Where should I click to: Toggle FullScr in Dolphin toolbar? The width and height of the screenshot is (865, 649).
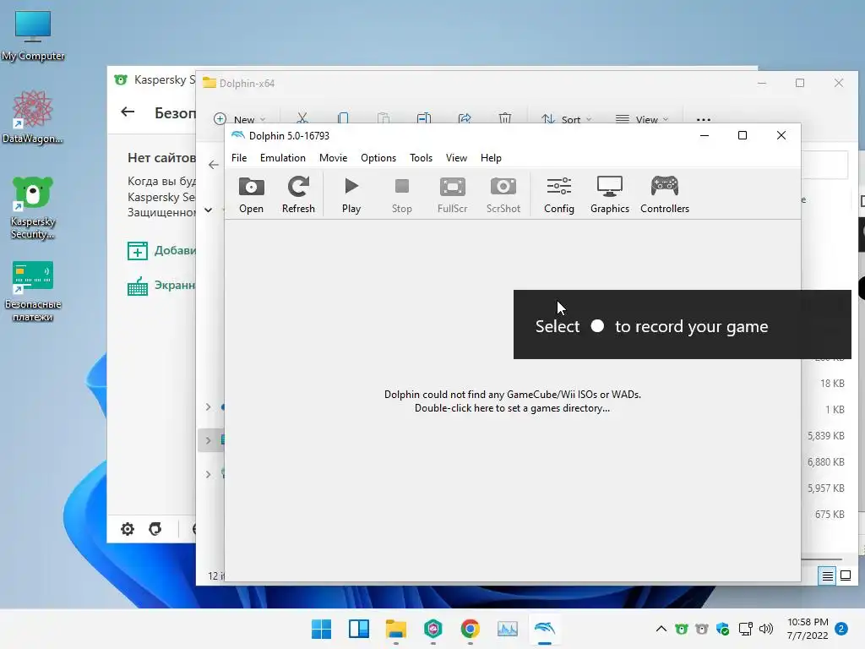pyautogui.click(x=453, y=195)
